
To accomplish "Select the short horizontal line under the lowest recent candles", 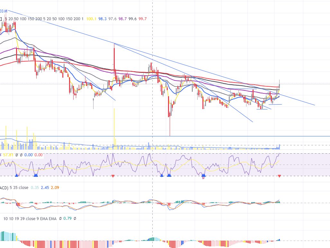I will click(x=262, y=109).
